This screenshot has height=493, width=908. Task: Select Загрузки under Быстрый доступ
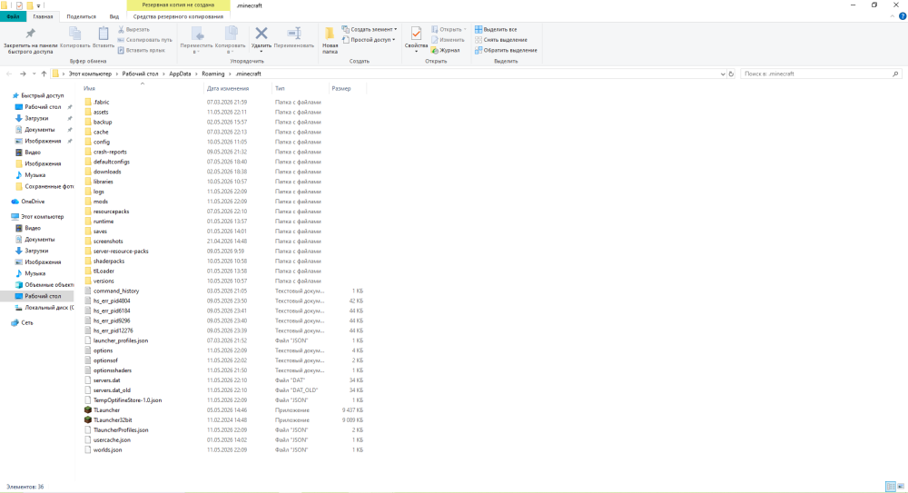click(x=36, y=118)
